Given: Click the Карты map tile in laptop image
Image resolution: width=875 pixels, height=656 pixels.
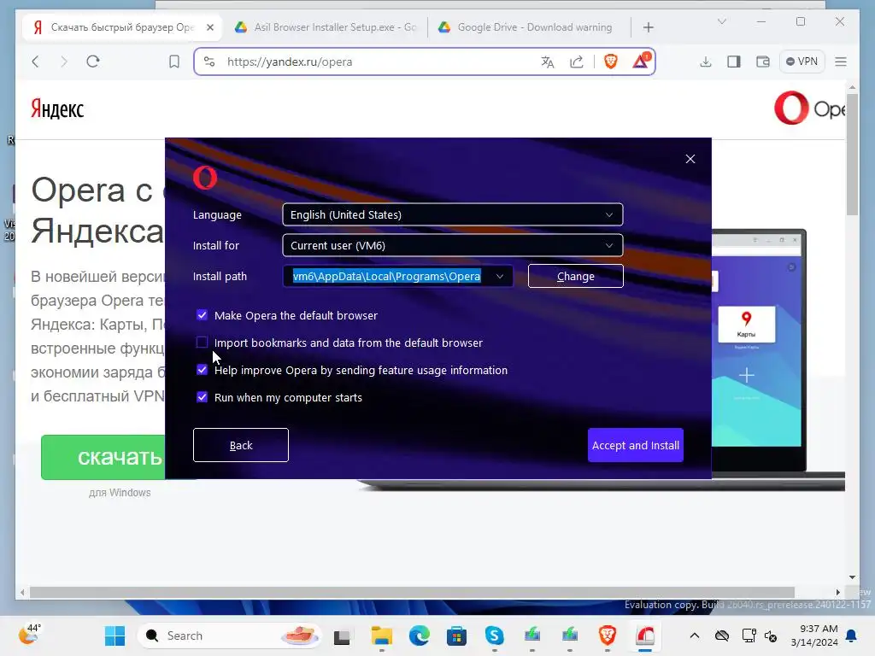Looking at the screenshot, I should [x=746, y=324].
